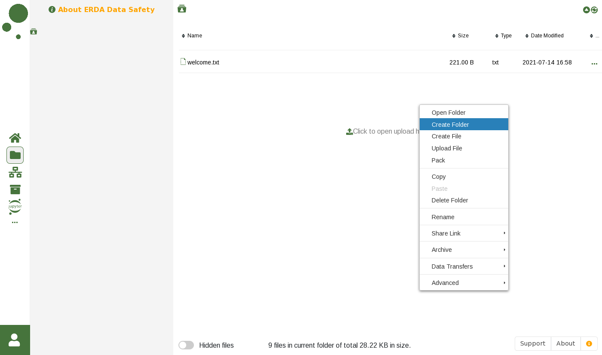
Task: Expand the Advanced submenu
Action: click(x=464, y=283)
